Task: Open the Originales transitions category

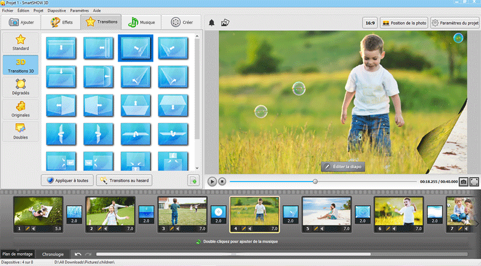Action: point(20,108)
